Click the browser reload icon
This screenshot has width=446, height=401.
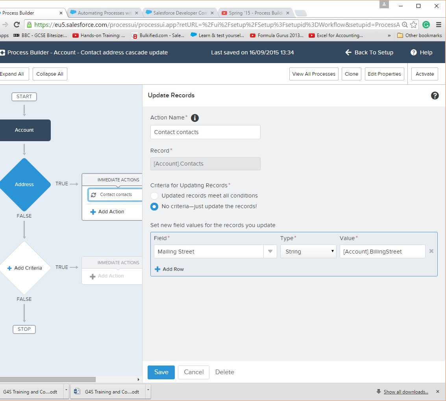click(x=17, y=25)
